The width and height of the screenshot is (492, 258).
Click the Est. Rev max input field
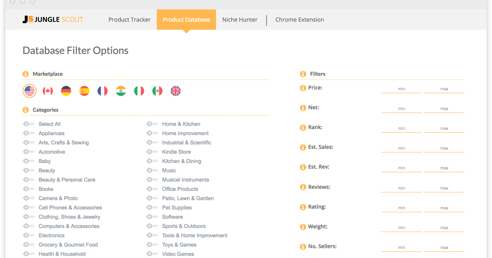(x=444, y=168)
